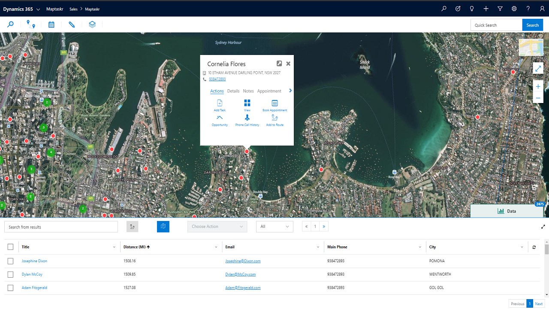Click the Search from results field
This screenshot has width=549, height=309.
[61, 227]
